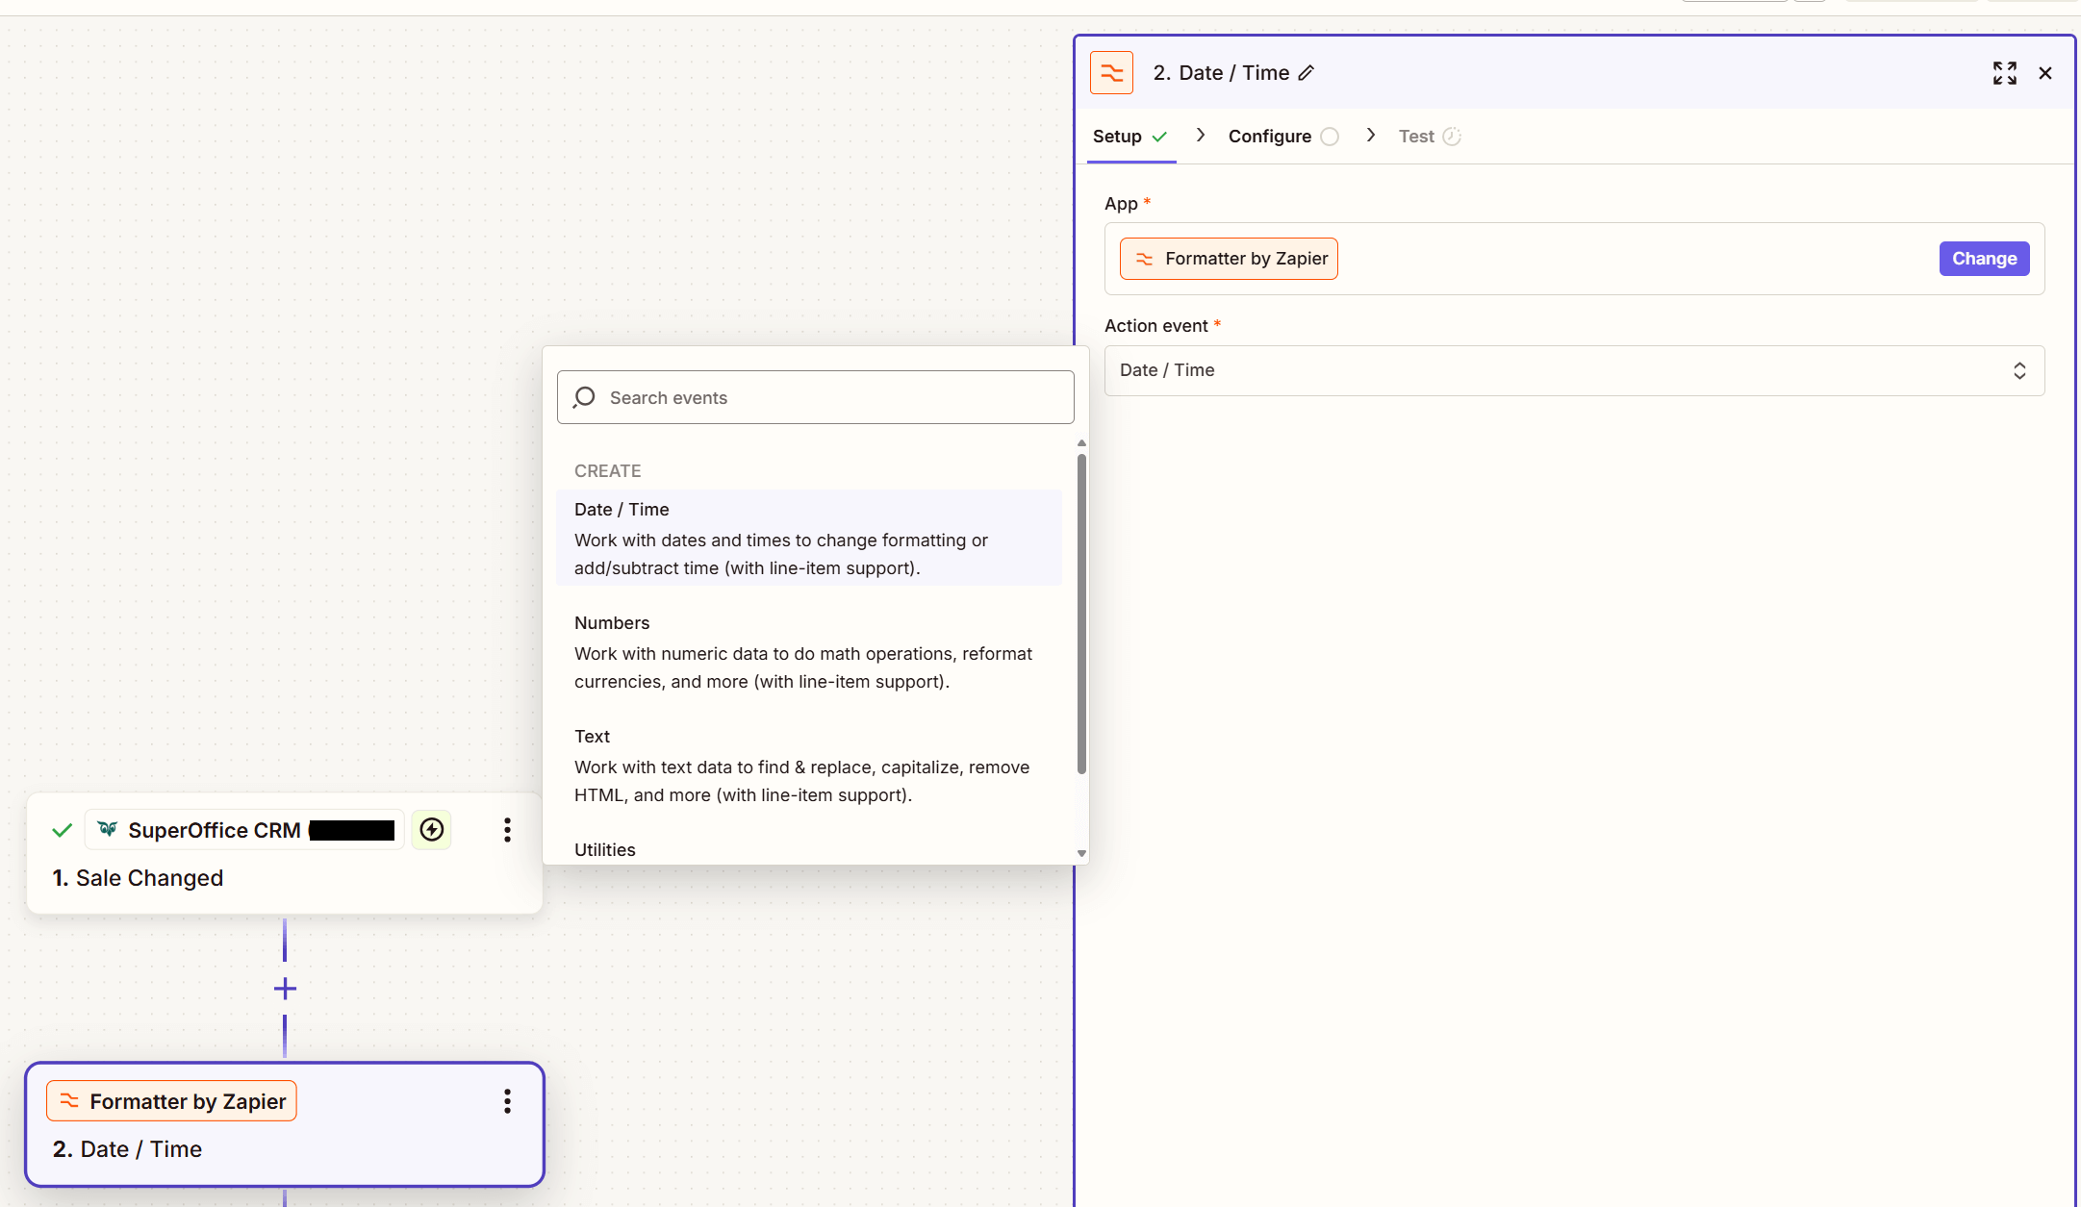Click the SuperOffice CRM logo icon

(108, 829)
